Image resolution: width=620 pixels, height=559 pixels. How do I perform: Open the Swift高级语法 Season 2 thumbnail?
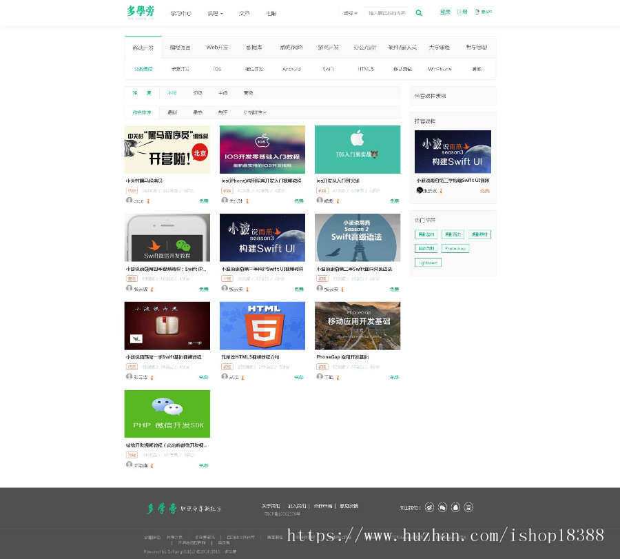point(358,238)
